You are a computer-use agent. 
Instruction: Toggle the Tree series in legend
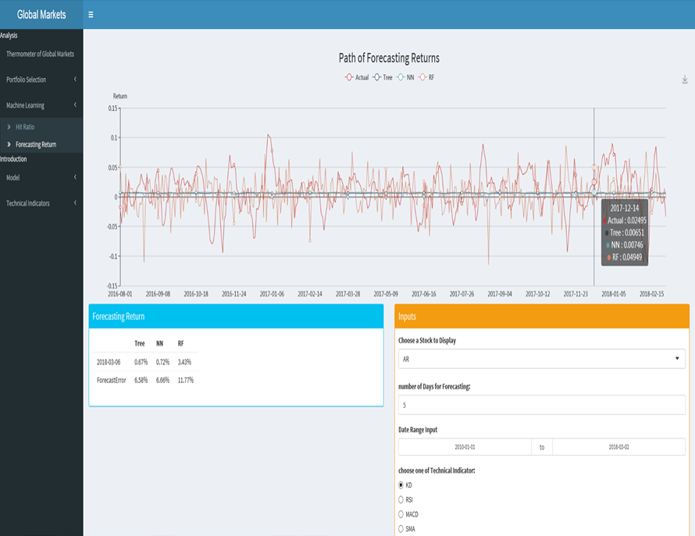383,77
